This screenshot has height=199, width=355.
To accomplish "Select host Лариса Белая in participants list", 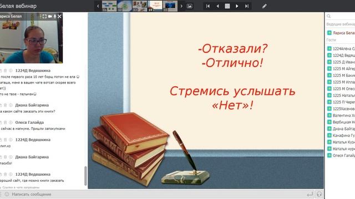I will (x=341, y=33).
